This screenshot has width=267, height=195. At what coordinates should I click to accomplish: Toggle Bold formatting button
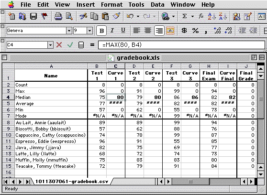(x=101, y=31)
